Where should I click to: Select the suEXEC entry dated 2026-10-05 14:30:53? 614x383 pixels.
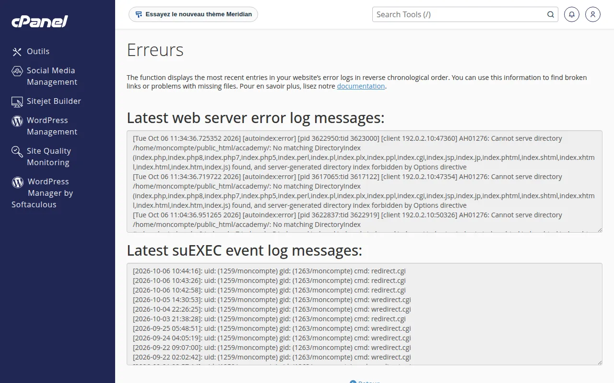pyautogui.click(x=272, y=300)
